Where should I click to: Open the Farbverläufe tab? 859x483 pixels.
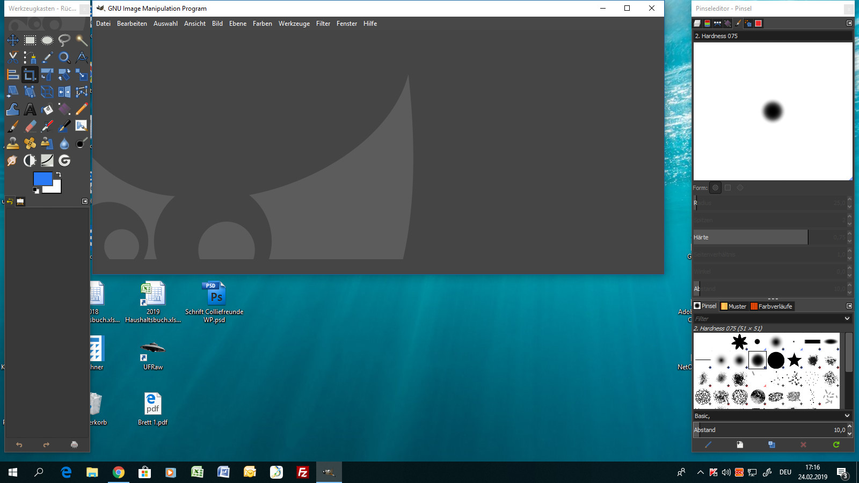(x=771, y=306)
